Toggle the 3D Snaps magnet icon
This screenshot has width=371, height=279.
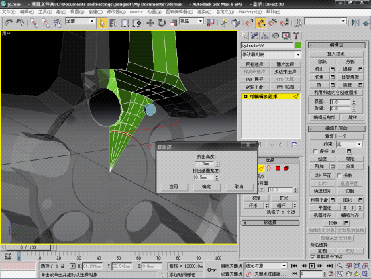point(249,23)
